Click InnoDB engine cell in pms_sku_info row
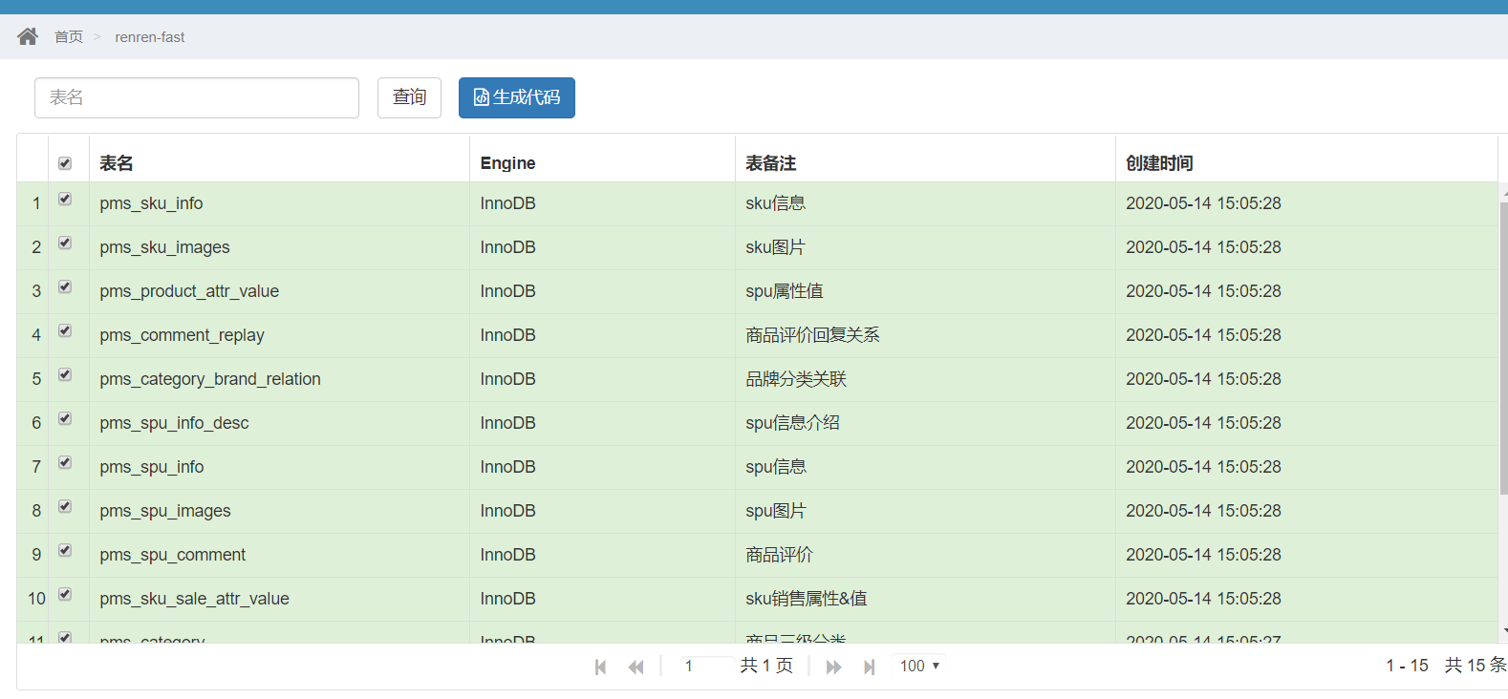 click(x=602, y=203)
